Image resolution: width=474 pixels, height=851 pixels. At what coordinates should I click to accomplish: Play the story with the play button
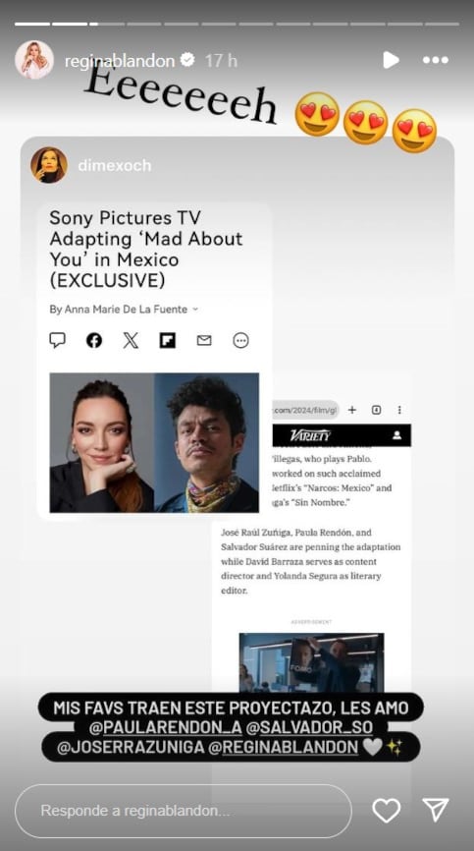click(391, 60)
